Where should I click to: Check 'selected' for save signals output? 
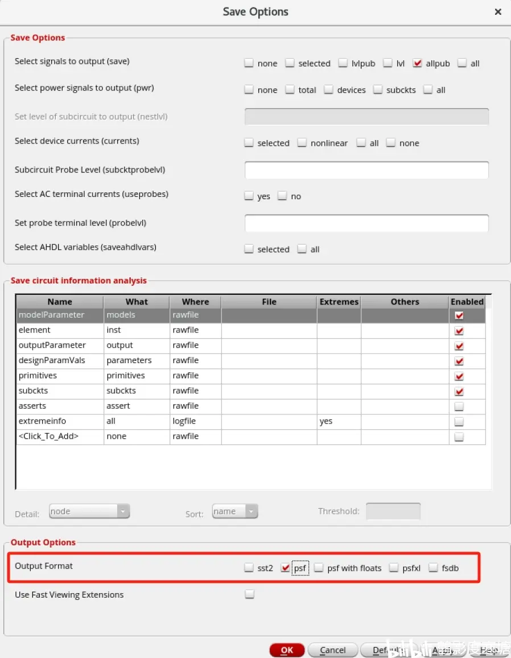click(x=290, y=63)
